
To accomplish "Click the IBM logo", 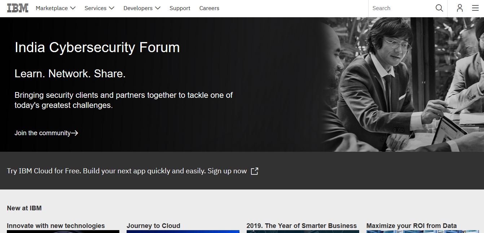I will pyautogui.click(x=18, y=8).
